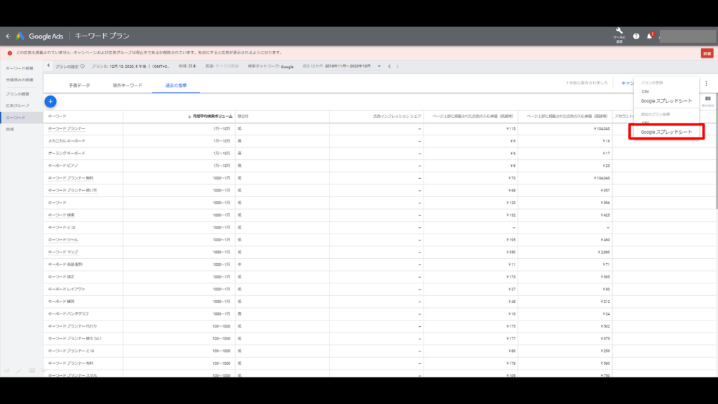The height and width of the screenshot is (404, 718).
Task: Collapse the プランの設定 panel with its arrow
Action: tap(47, 67)
